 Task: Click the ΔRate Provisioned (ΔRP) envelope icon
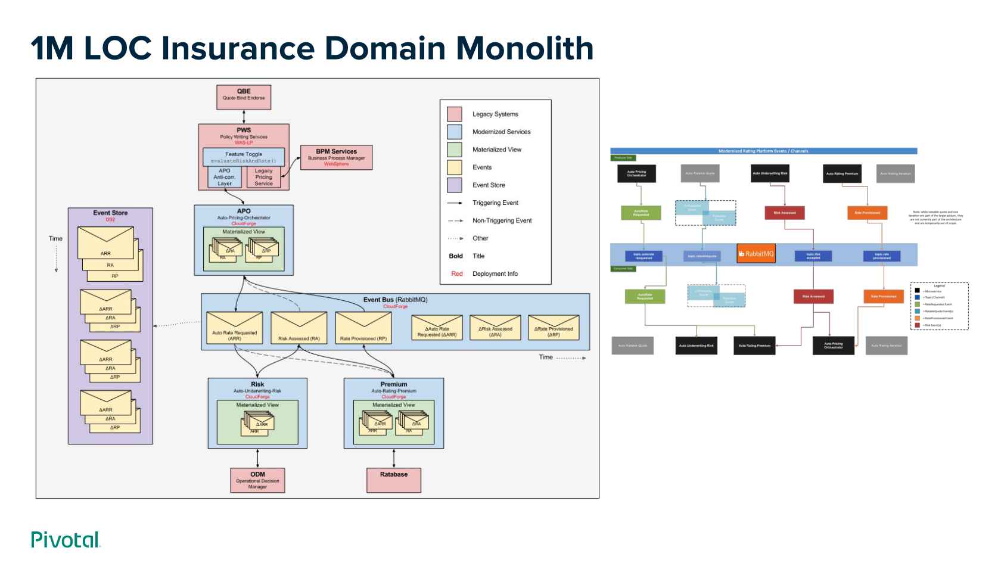[x=553, y=326]
